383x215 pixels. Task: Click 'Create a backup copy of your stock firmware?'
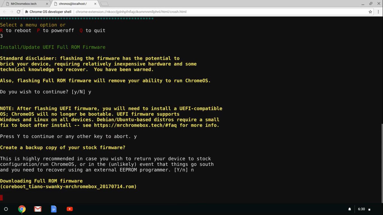pos(63,148)
